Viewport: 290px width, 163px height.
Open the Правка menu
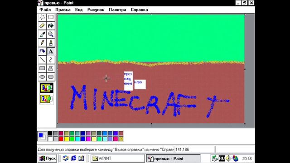tap(63, 10)
